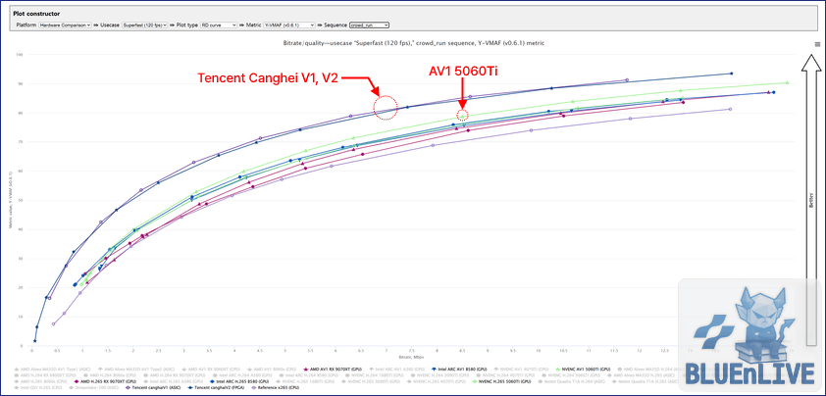Expand the Plot type RD curve dropdown
The width and height of the screenshot is (826, 396).
[x=219, y=25]
